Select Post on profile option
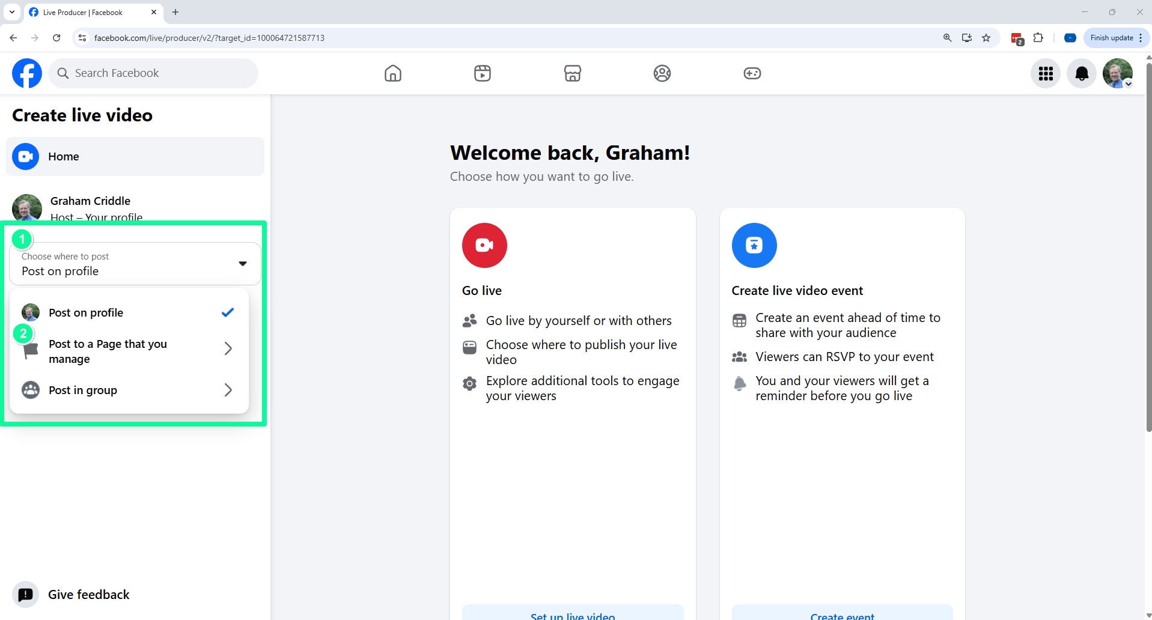The width and height of the screenshot is (1152, 620). [x=129, y=312]
